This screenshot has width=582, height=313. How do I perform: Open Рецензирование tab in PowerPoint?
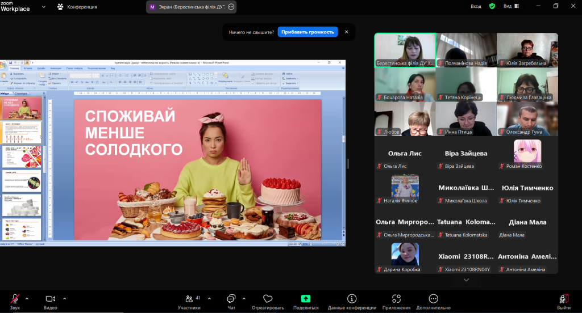tap(97, 68)
